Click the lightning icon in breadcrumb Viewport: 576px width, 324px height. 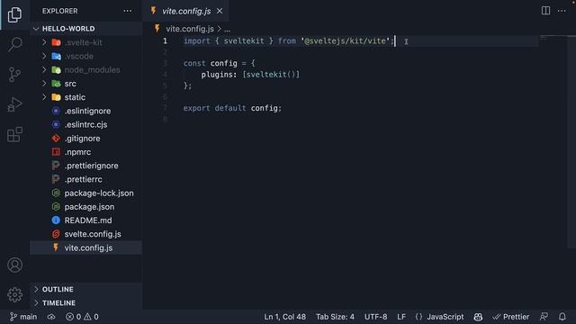pyautogui.click(x=157, y=29)
